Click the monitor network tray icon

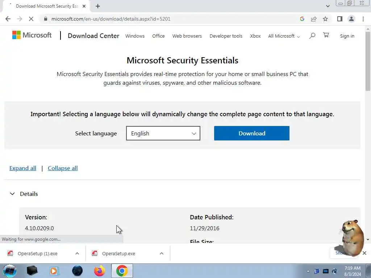[x=326, y=271]
